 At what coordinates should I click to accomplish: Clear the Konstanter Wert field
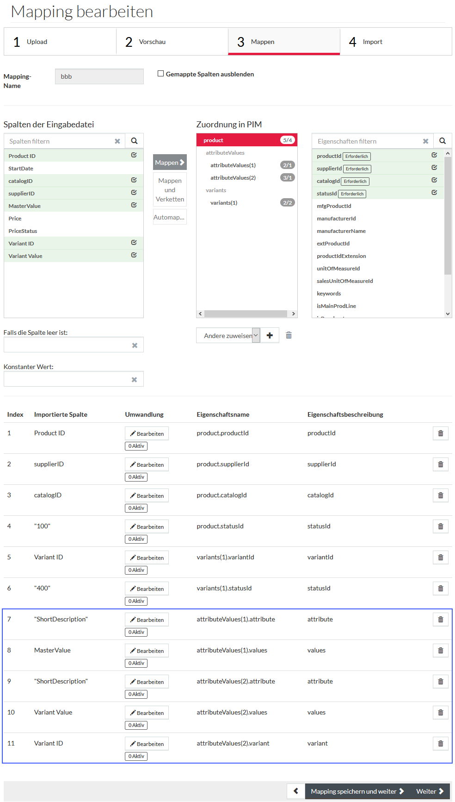[x=134, y=379]
